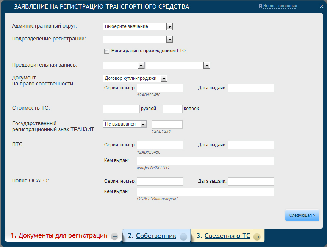Expand the ТРАНЗИТ sign 'Не выдавался' dropdown
Viewport: 327px width, 247px height.
tap(143, 124)
